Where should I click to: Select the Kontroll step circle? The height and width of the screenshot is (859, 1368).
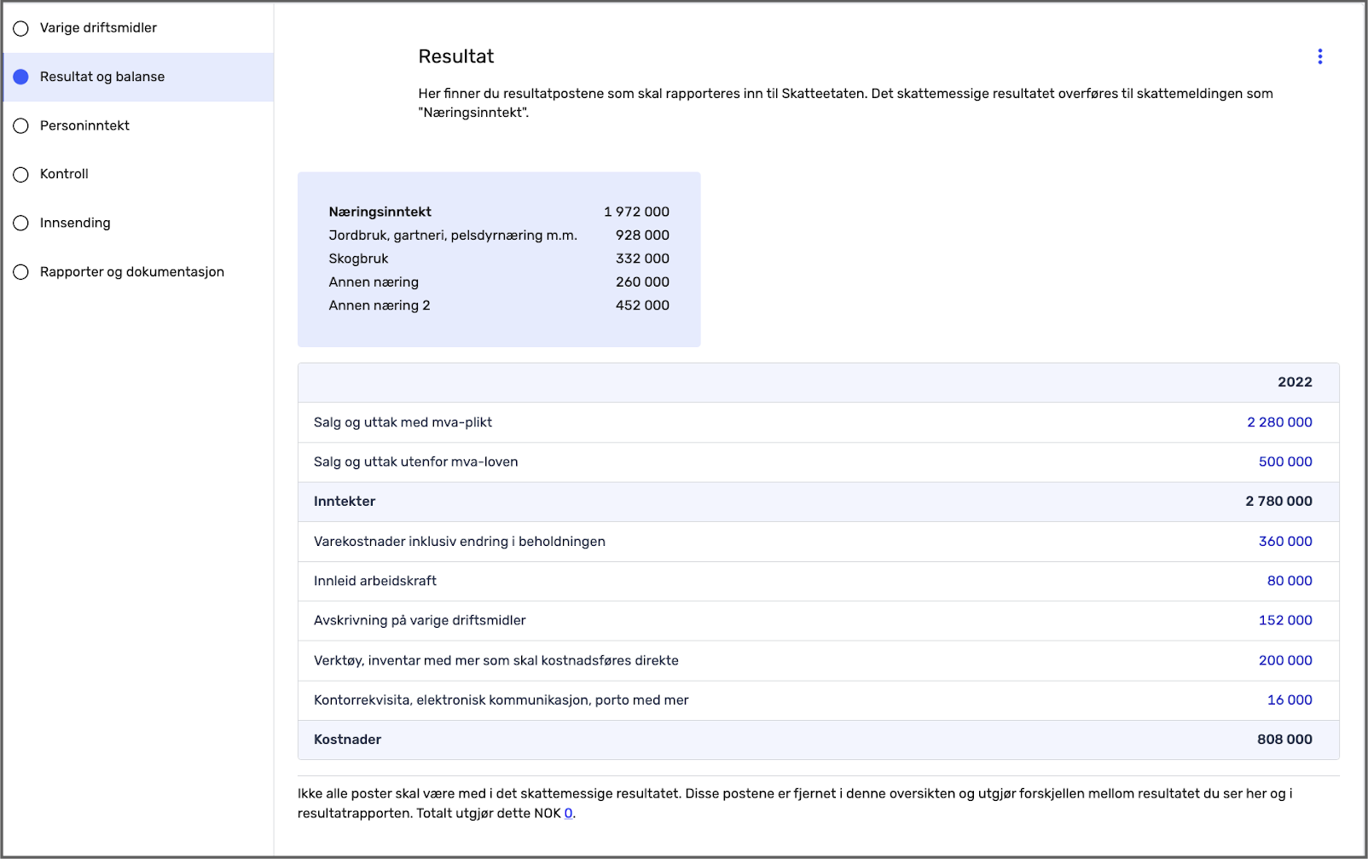[x=21, y=175]
